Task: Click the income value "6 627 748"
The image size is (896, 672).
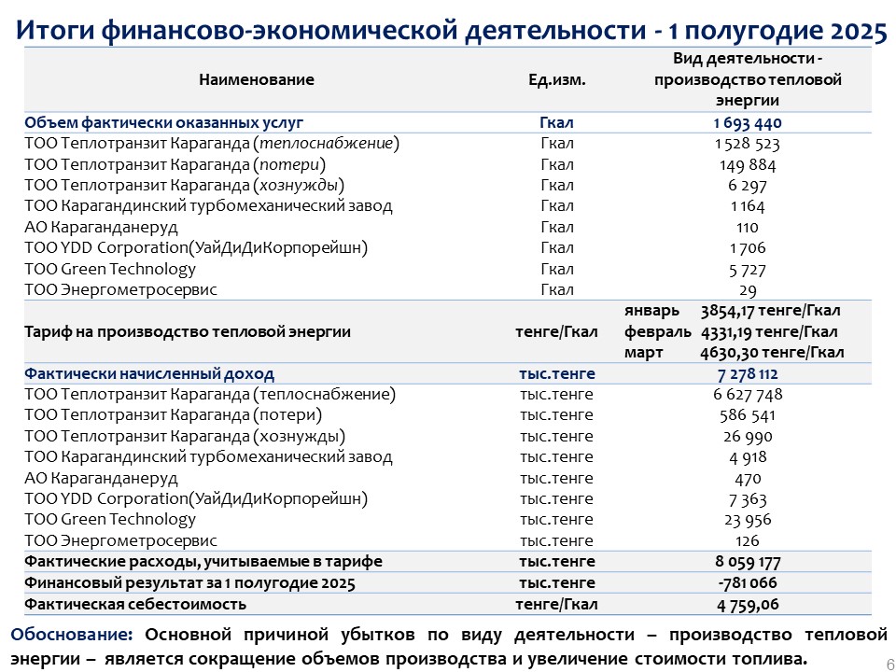Action: 748,395
